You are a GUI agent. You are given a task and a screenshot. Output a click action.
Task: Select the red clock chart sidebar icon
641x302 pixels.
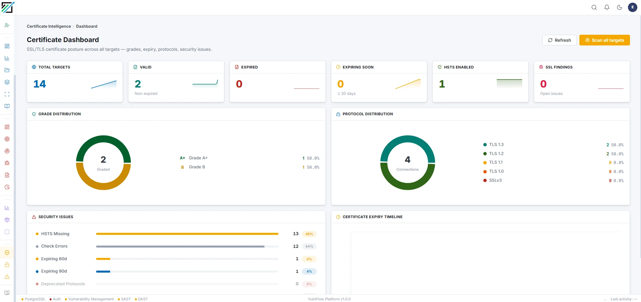pos(7,187)
